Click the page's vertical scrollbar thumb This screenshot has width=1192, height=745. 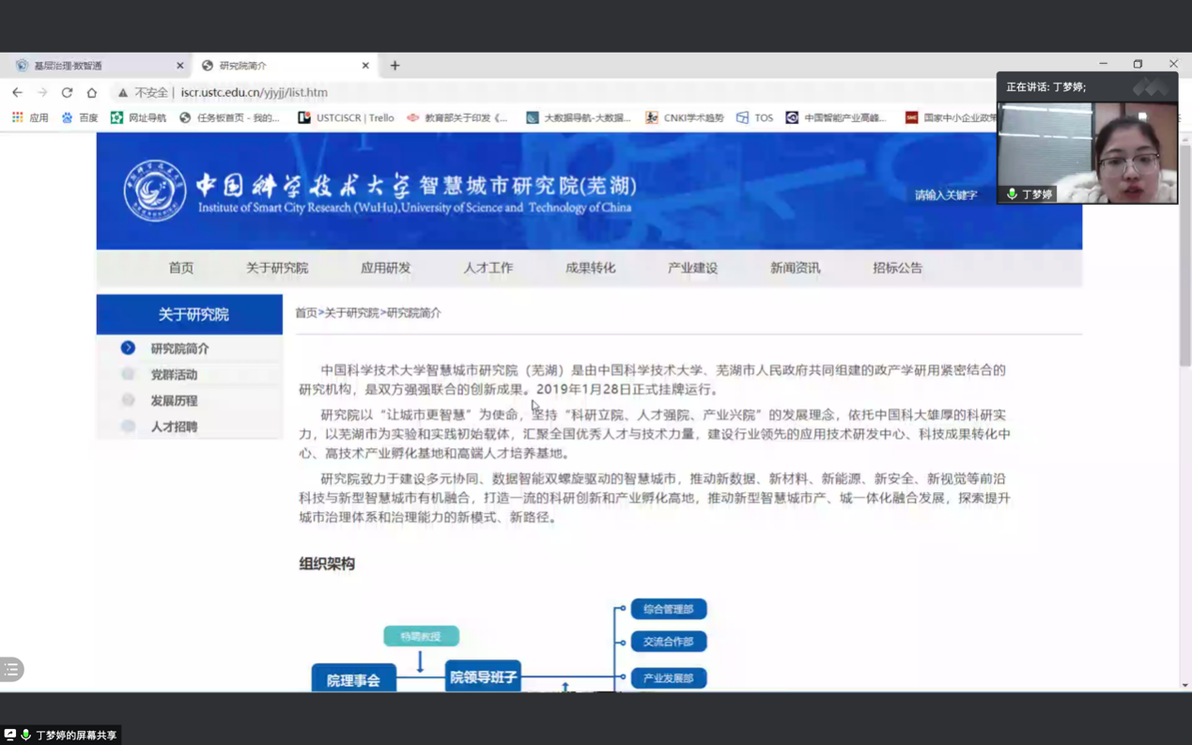coord(1184,254)
